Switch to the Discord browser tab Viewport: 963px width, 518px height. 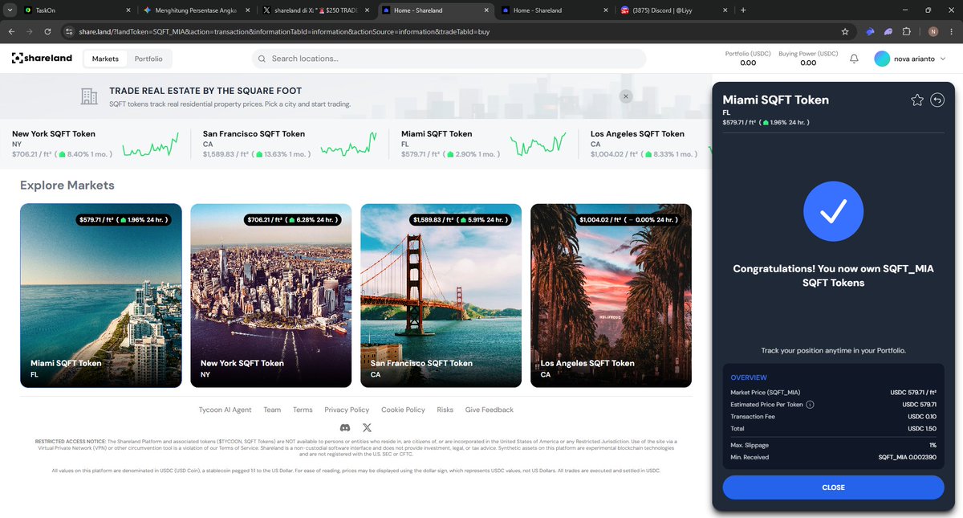coord(674,10)
